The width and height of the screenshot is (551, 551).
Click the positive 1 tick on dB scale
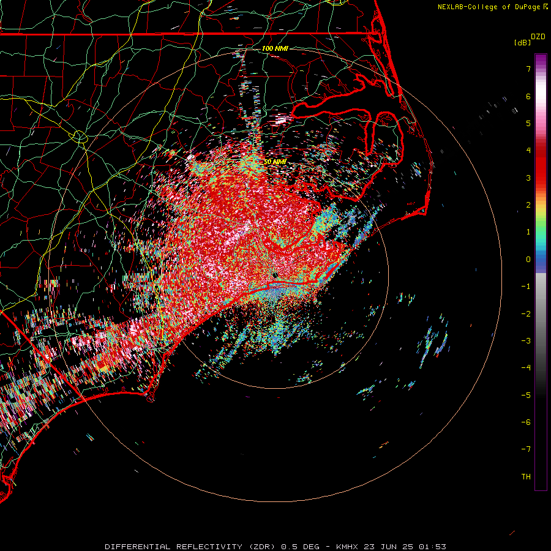(x=528, y=232)
